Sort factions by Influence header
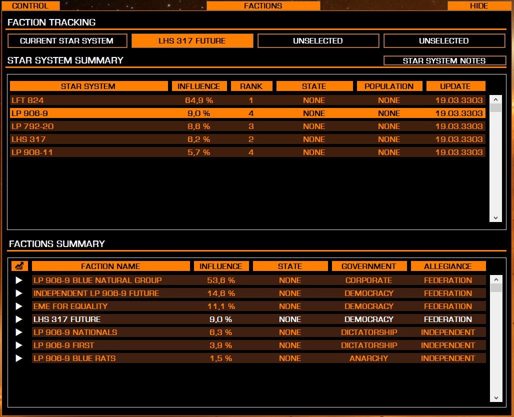Viewport: 514px width, 417px height. [x=221, y=266]
